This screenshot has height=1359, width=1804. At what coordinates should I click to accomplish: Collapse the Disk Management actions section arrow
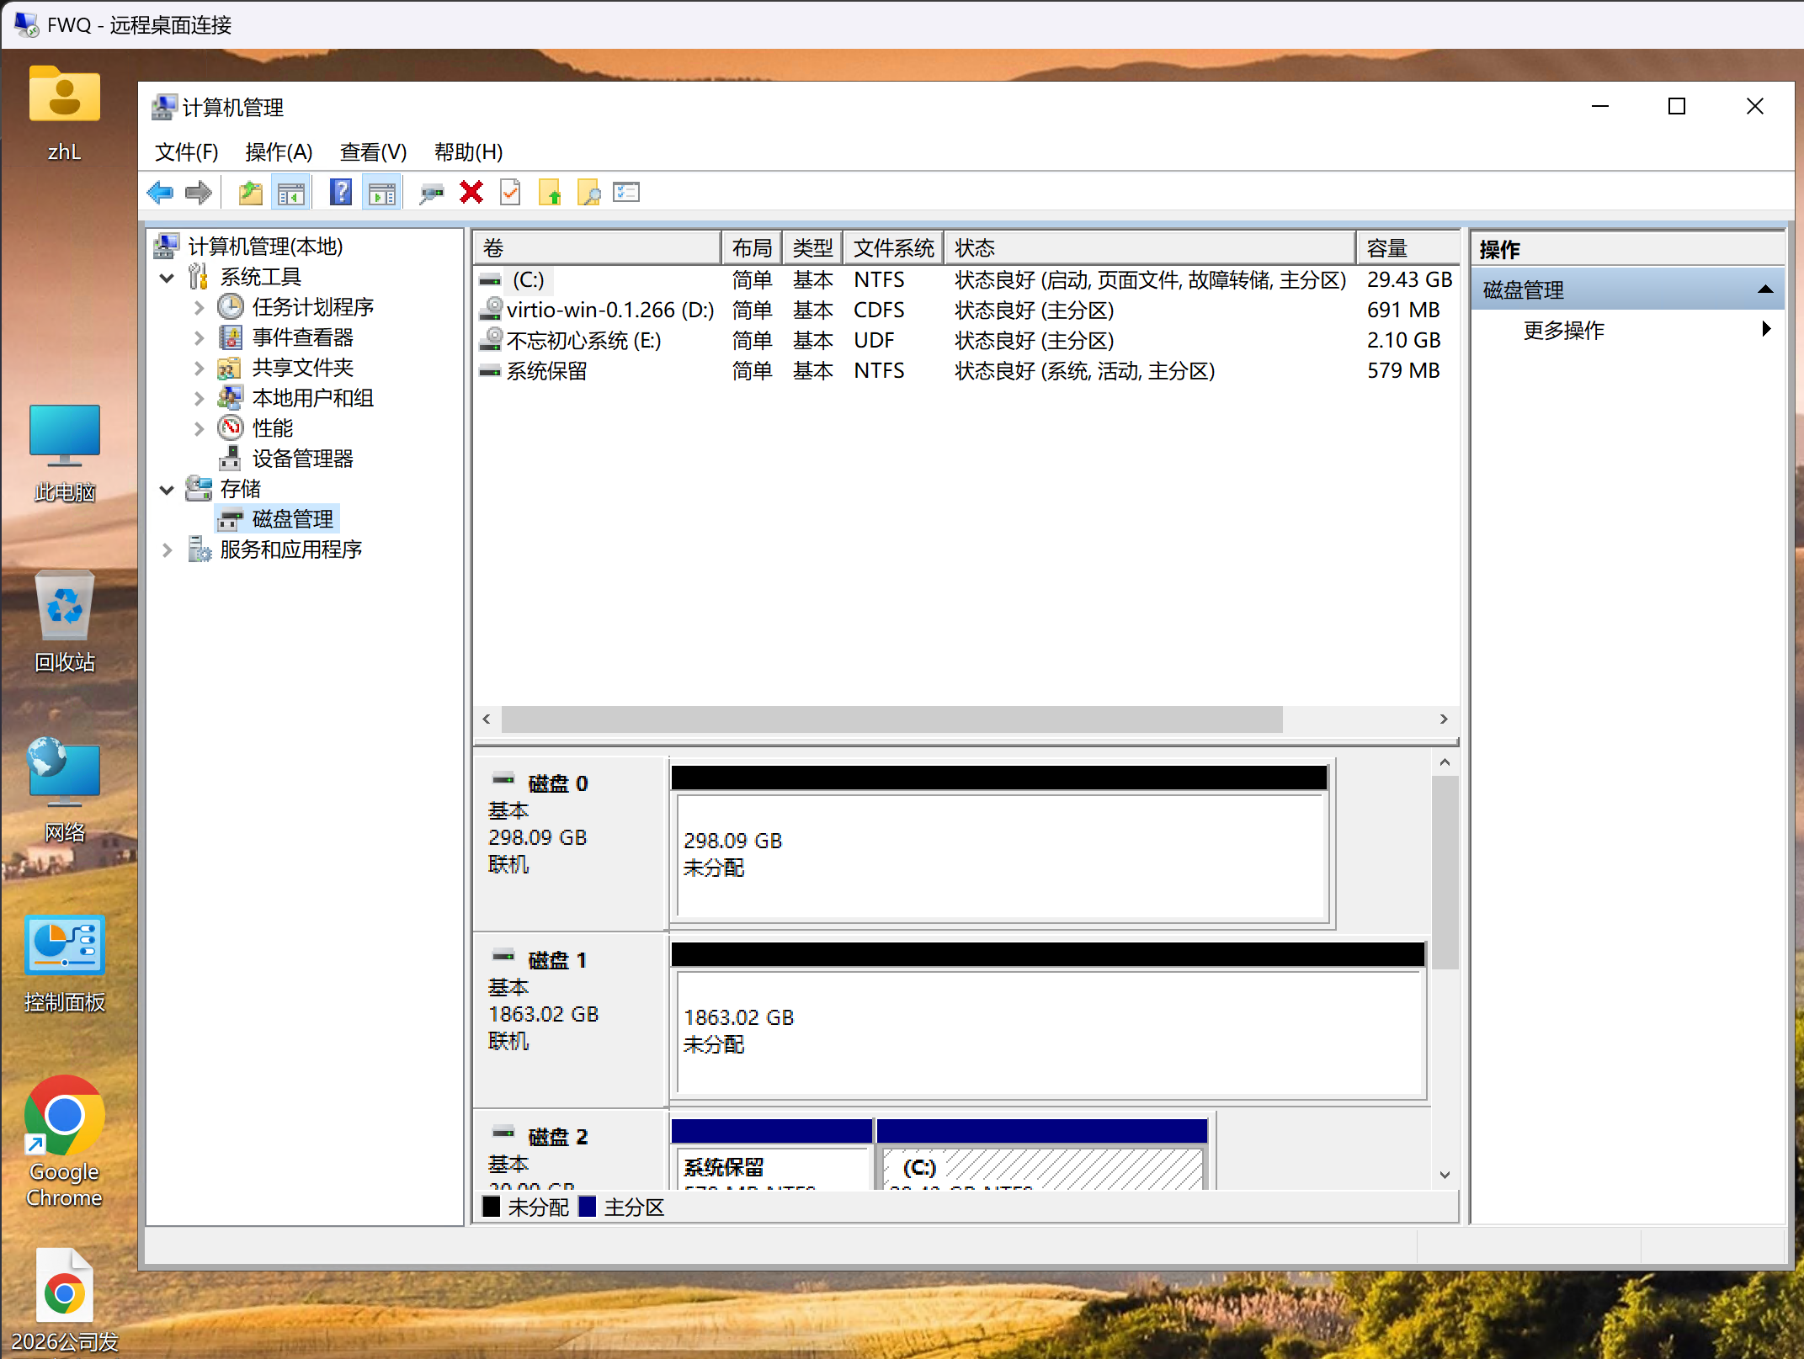(x=1765, y=289)
